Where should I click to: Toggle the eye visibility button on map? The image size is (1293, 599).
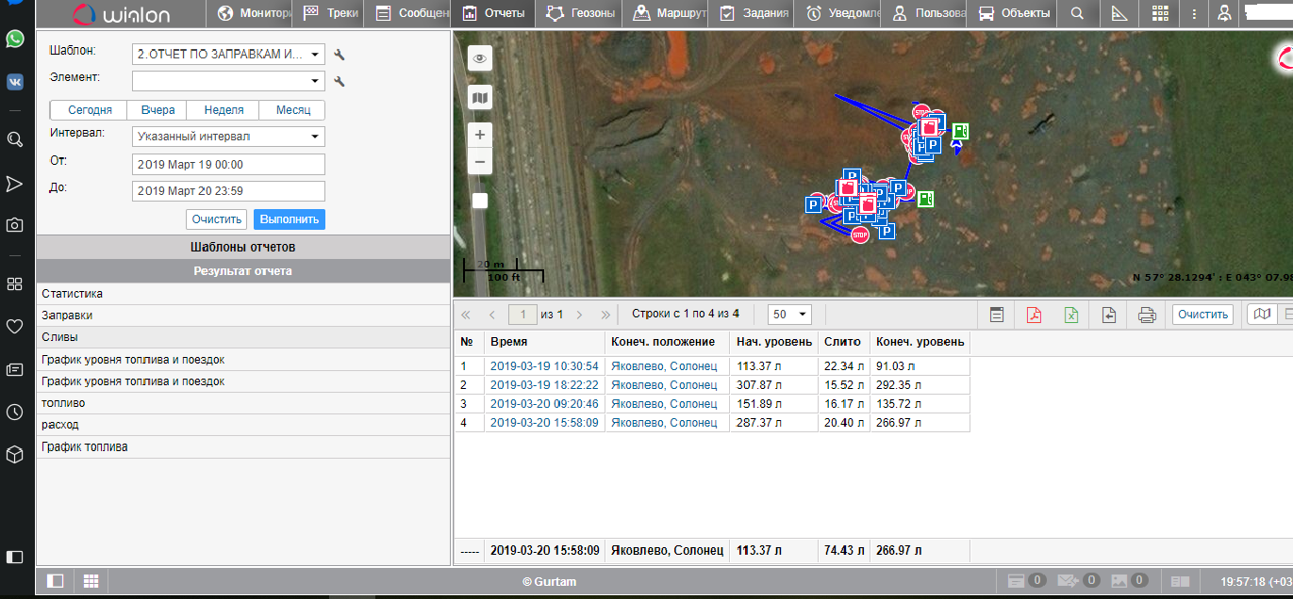480,58
